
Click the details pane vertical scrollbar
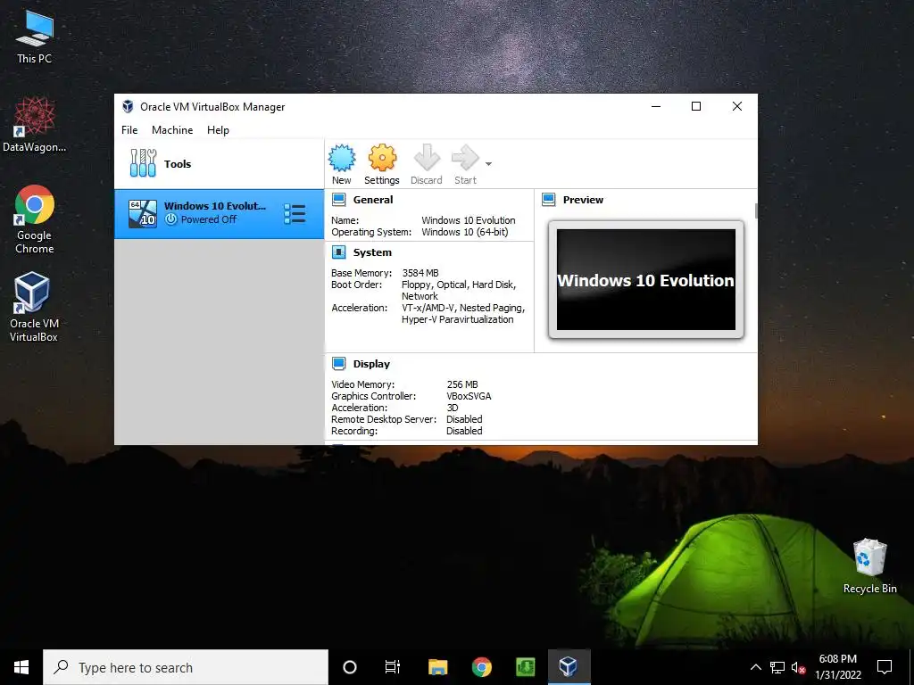point(756,210)
